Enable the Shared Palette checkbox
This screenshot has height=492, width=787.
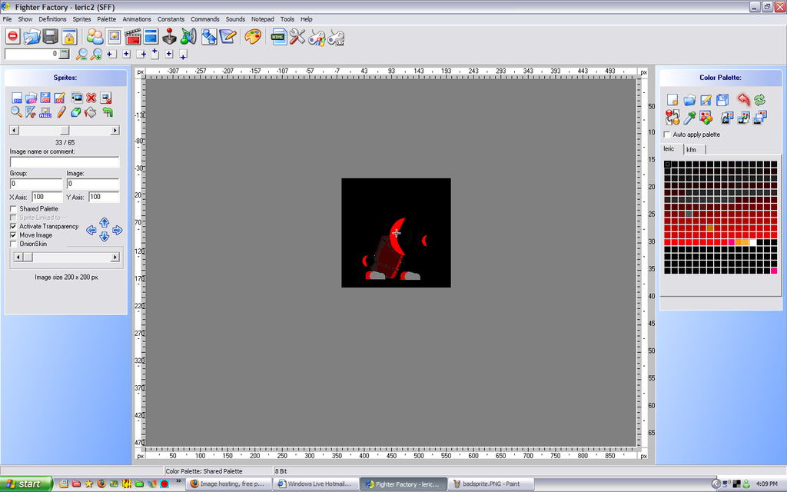pyautogui.click(x=14, y=209)
